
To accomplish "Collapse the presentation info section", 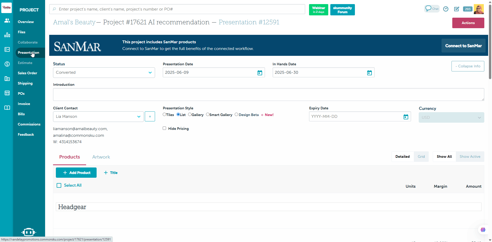I will [x=468, y=66].
